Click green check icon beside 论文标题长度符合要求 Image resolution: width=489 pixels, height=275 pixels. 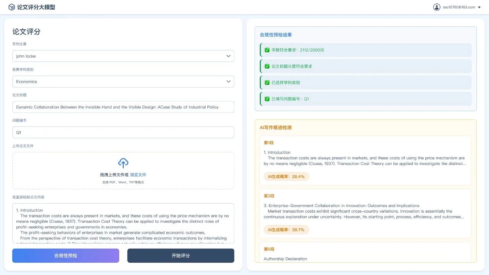click(x=267, y=66)
